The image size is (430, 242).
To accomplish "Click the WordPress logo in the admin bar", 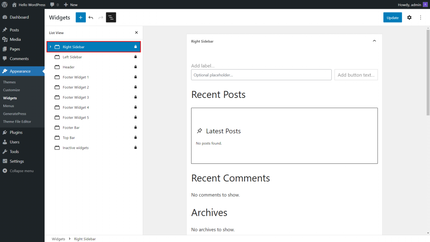I will point(4,5).
